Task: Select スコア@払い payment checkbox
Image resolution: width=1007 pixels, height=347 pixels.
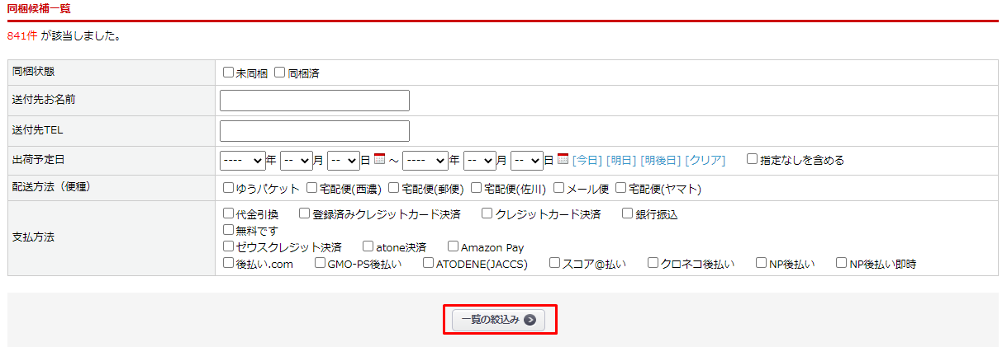Action: coord(554,263)
